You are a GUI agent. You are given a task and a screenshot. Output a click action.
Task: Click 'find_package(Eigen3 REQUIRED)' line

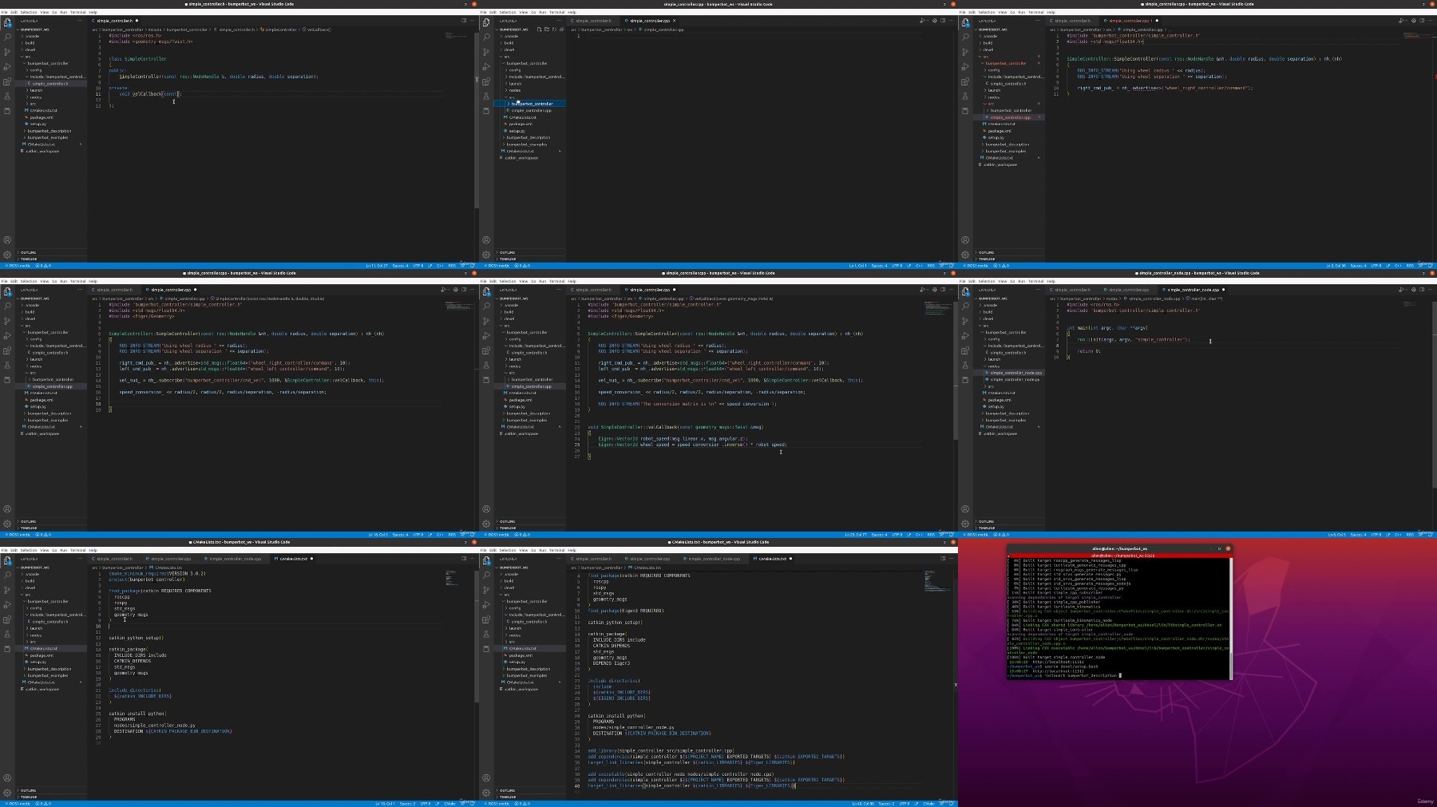click(626, 611)
